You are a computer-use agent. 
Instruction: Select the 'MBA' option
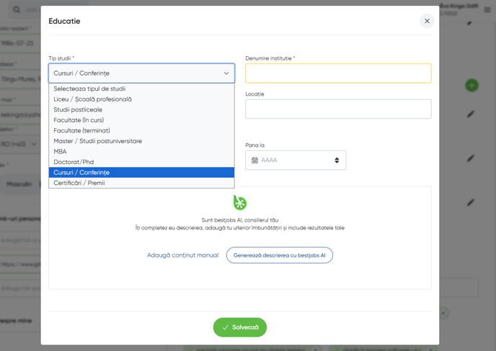(x=60, y=152)
